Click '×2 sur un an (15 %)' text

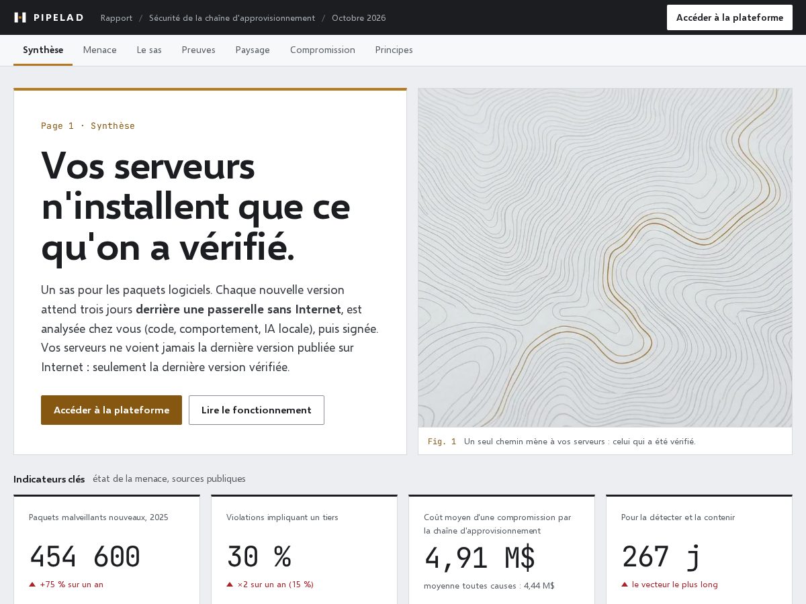[x=275, y=585]
